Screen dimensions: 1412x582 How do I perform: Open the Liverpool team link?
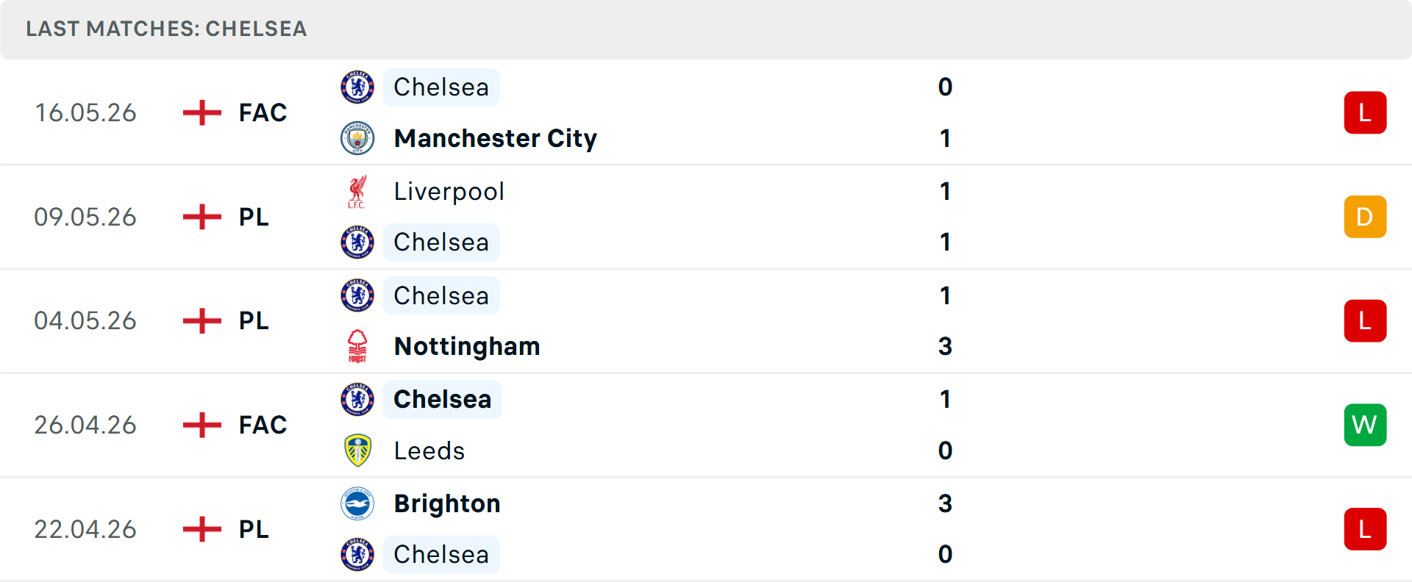tap(449, 191)
